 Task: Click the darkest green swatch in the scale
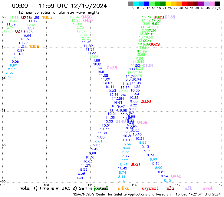(163, 4)
